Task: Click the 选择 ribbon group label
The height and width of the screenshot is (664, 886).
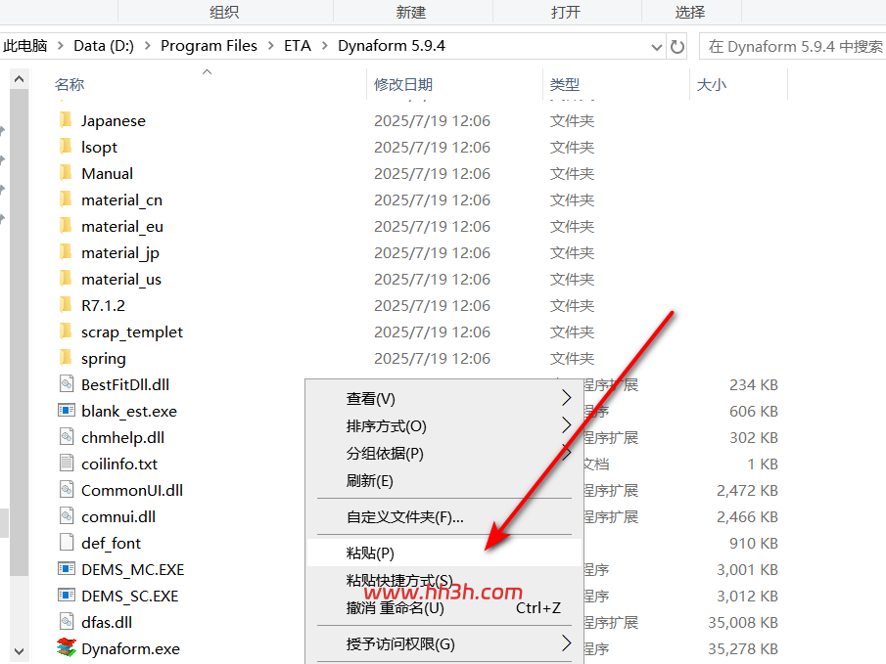Action: click(690, 12)
